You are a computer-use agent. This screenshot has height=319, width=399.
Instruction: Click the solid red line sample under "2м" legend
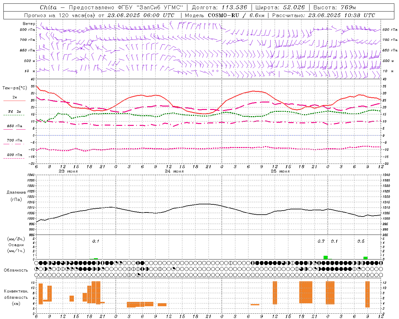point(15,101)
